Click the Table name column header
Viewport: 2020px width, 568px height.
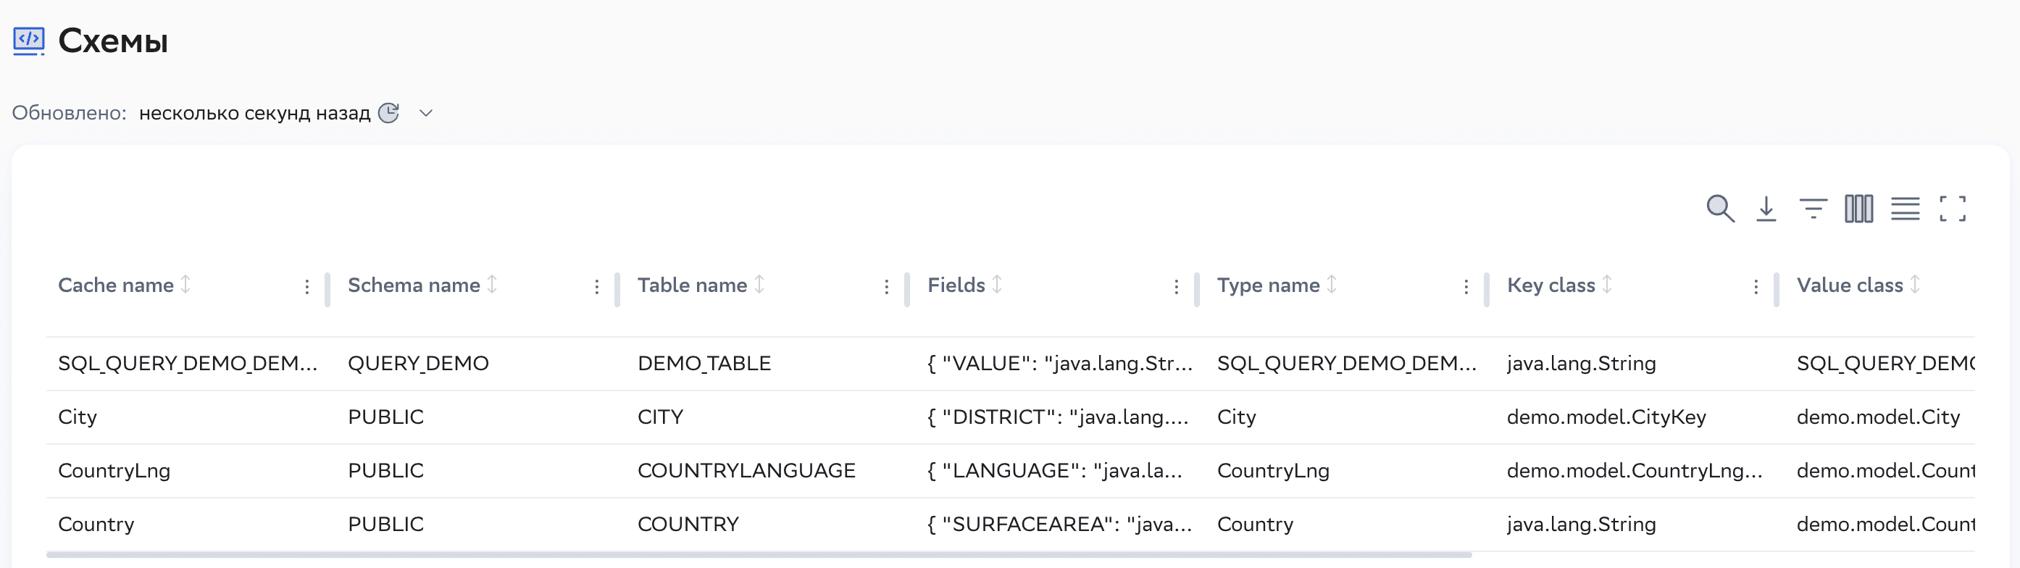pyautogui.click(x=693, y=285)
